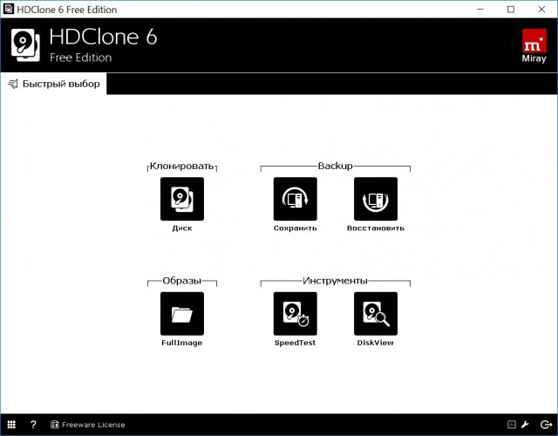558x436 pixels.
Task: Click the log panel icon beside wrench
Action: coord(512,425)
